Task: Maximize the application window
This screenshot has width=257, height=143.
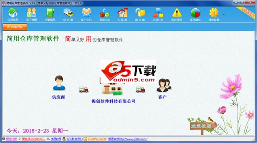Action: [242, 2]
